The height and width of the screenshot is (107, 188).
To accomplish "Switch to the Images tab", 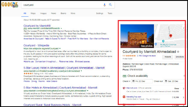I will 43,13.
